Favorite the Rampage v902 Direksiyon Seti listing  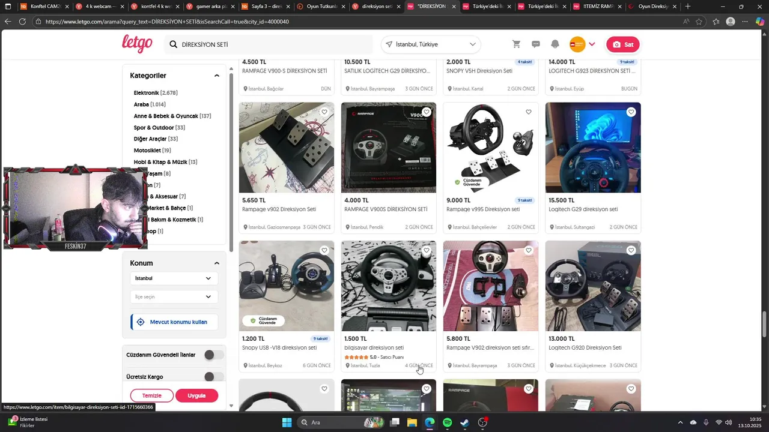pos(324,112)
